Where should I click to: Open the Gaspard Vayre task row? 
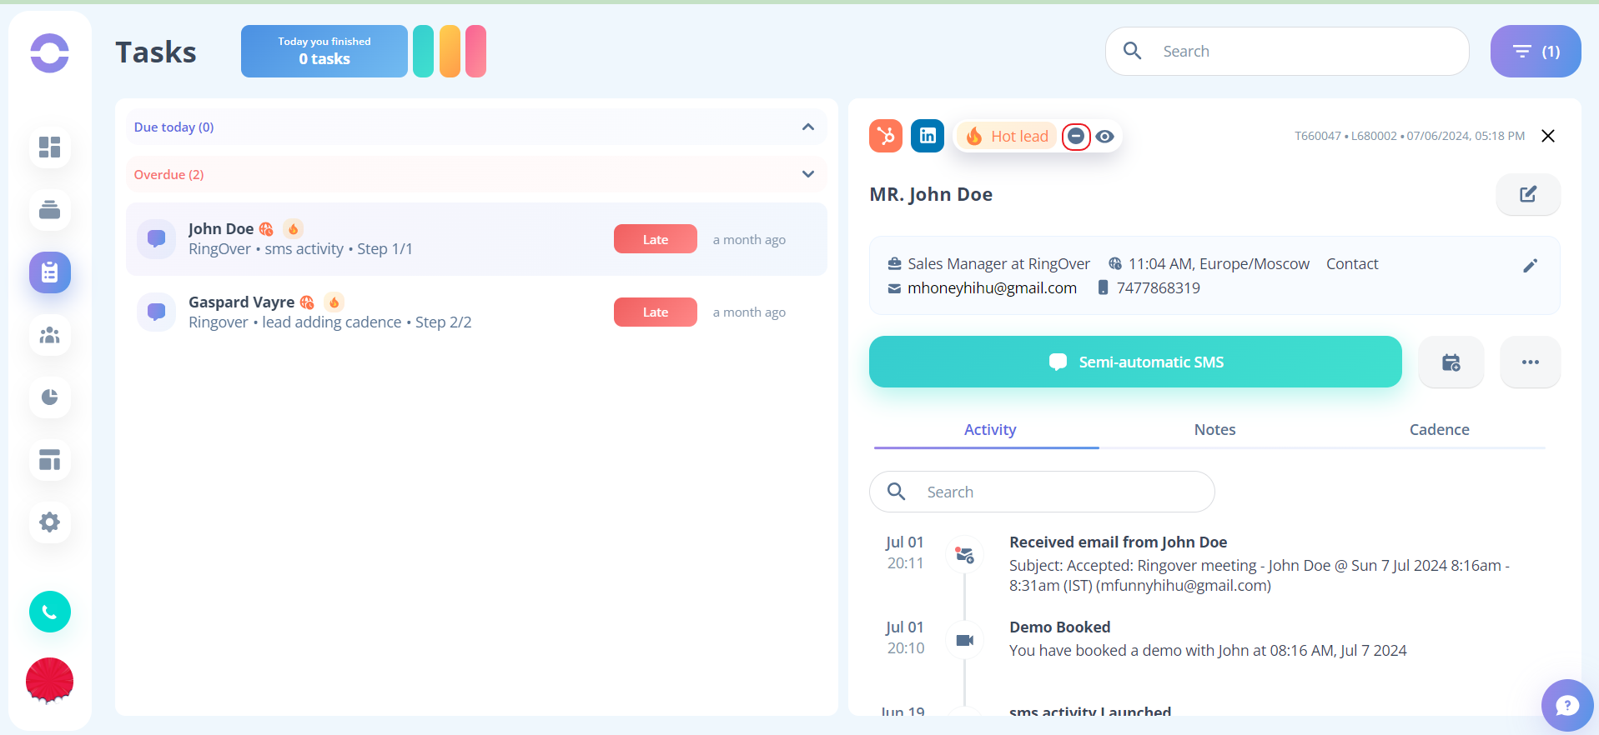(x=476, y=312)
